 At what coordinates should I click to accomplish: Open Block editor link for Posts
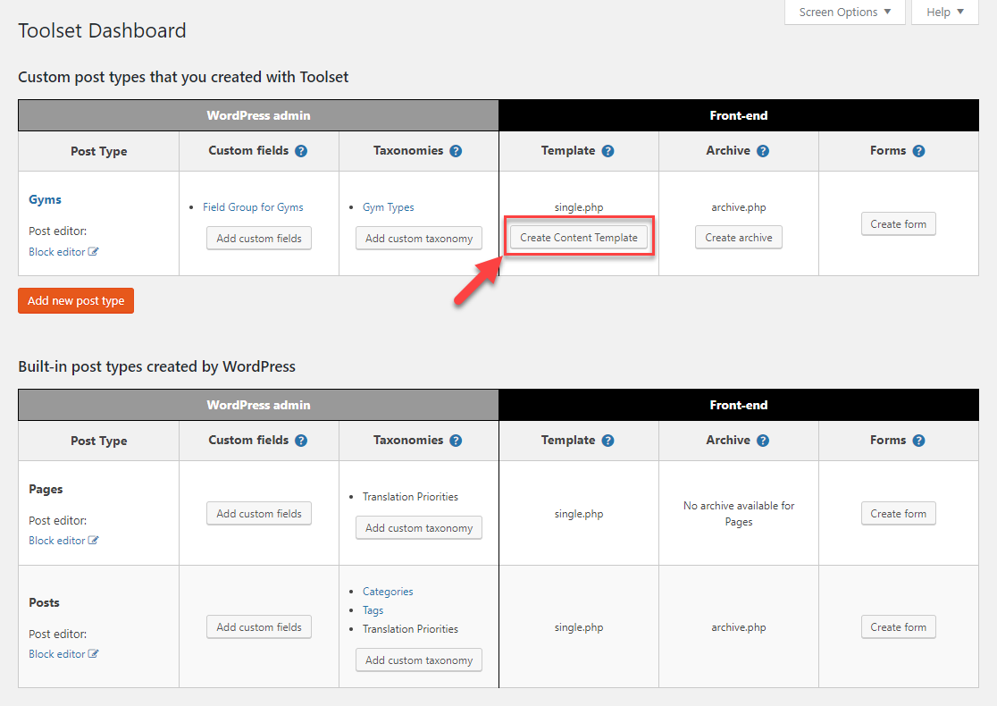pos(56,654)
